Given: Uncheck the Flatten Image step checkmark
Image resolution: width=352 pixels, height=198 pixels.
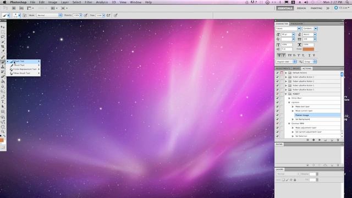Looking at the screenshot, I should (x=277, y=115).
